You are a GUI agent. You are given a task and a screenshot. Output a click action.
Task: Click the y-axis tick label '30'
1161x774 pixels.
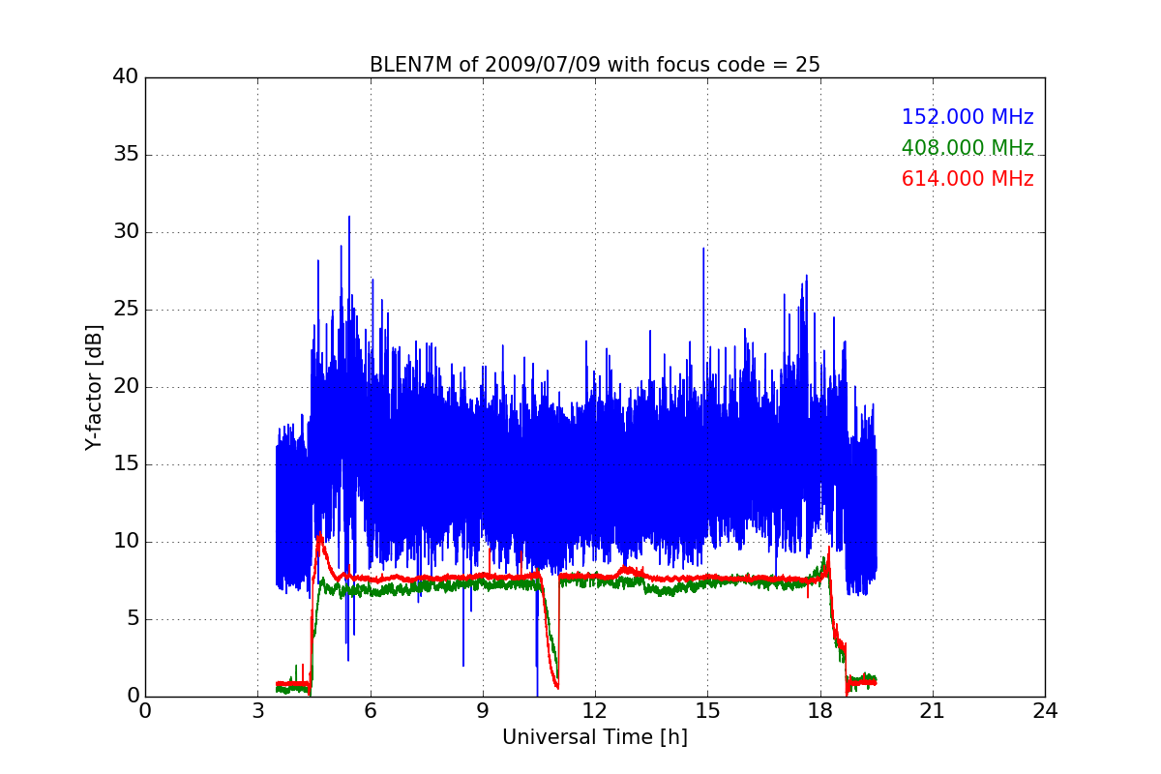coord(126,232)
